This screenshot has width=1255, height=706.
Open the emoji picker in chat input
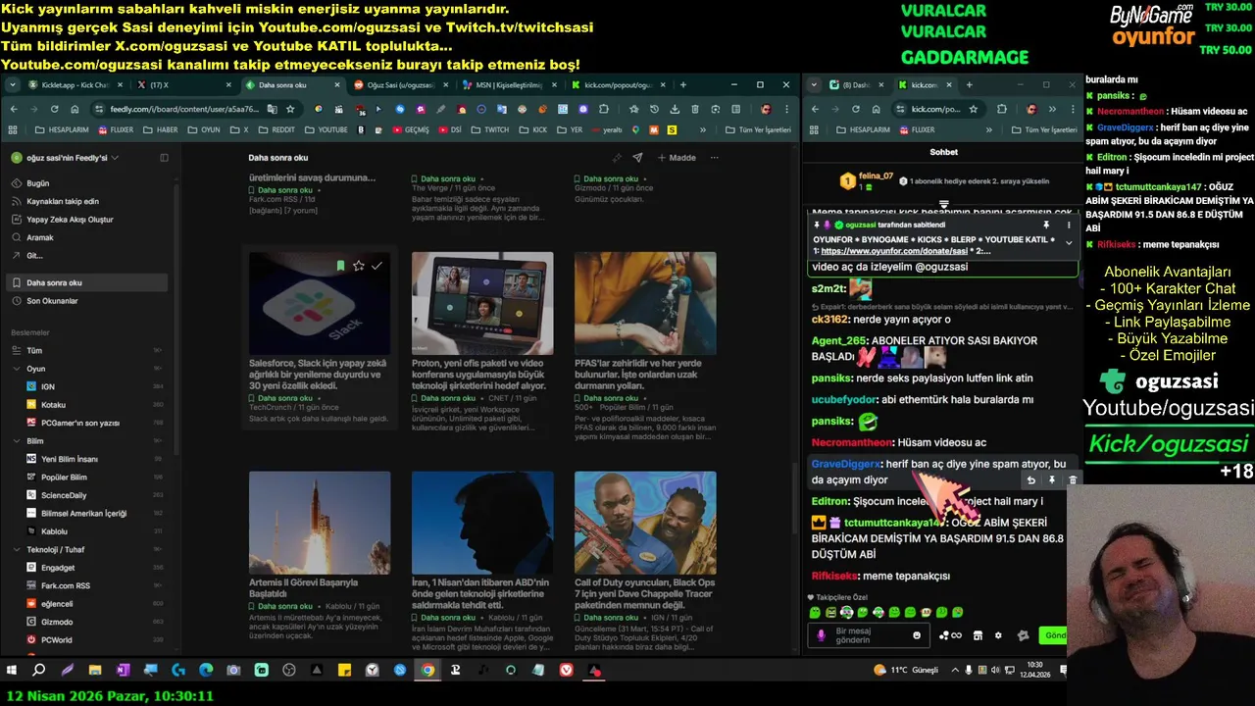[917, 635]
